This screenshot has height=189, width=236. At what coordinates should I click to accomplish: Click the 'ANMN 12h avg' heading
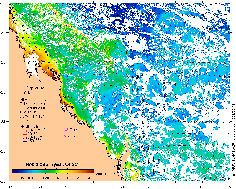32,127
